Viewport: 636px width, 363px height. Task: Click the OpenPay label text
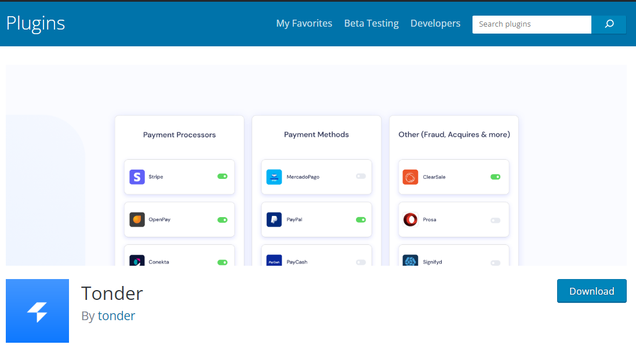point(159,219)
